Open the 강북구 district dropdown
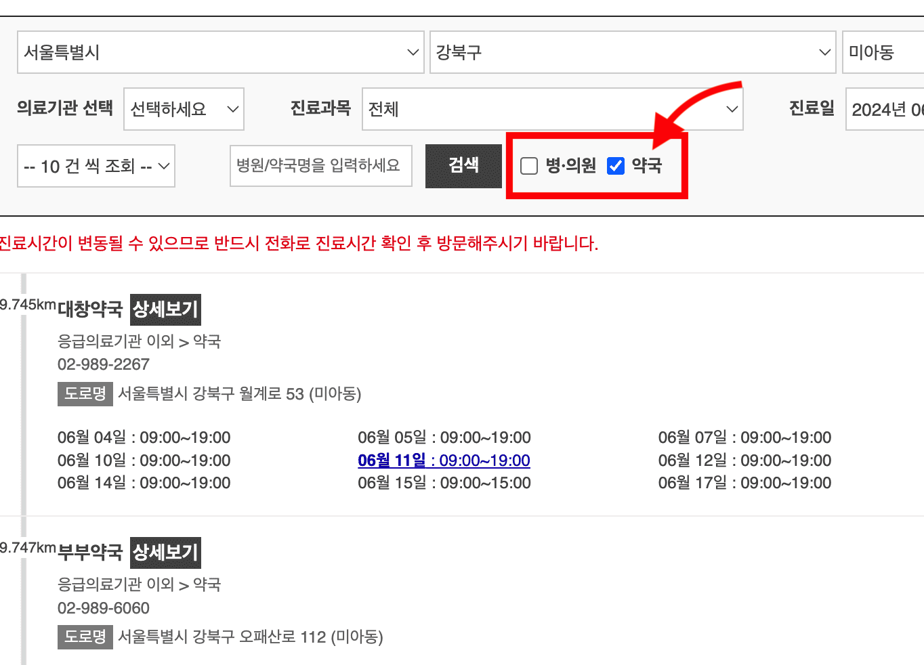Image resolution: width=924 pixels, height=665 pixels. click(x=632, y=52)
